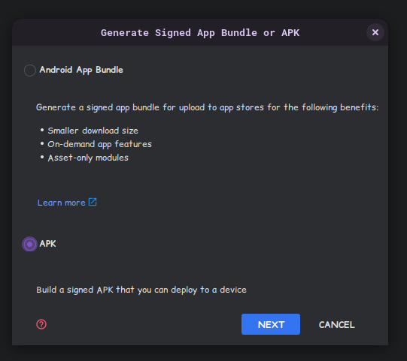Viewport: 407px width, 361px height.
Task: Click the Build a signed APK description text
Action: tap(141, 290)
